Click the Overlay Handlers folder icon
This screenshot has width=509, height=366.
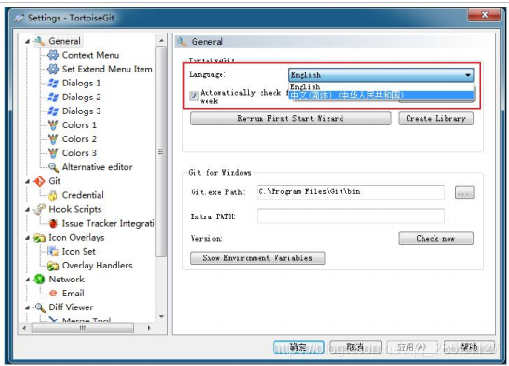[x=53, y=266]
